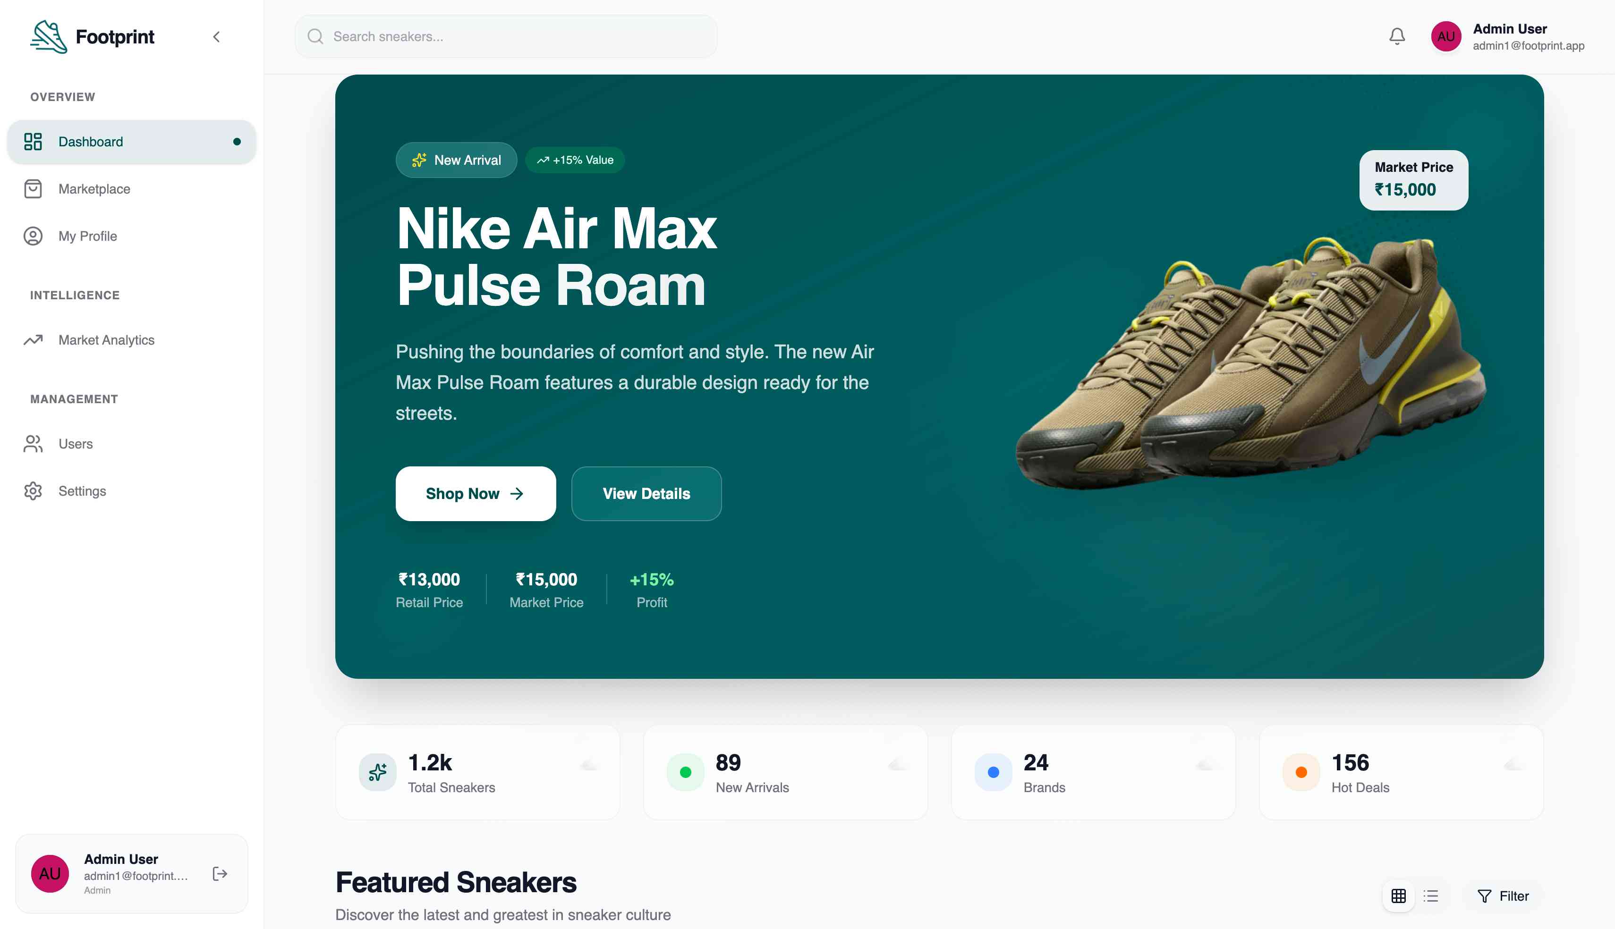Viewport: 1615px width, 929px height.
Task: Collapse the sidebar with chevron arrow
Action: [216, 36]
